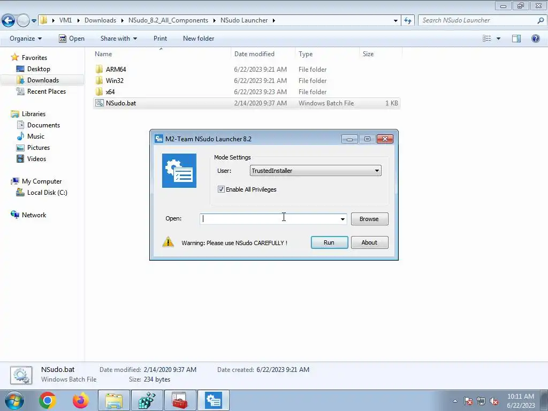Viewport: 548px width, 411px height.
Task: Expand the Open field history dropdown arrow
Action: pos(342,219)
